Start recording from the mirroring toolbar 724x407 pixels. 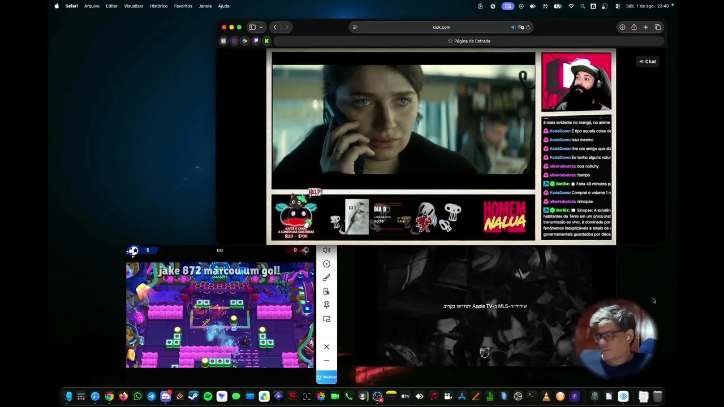click(x=326, y=264)
